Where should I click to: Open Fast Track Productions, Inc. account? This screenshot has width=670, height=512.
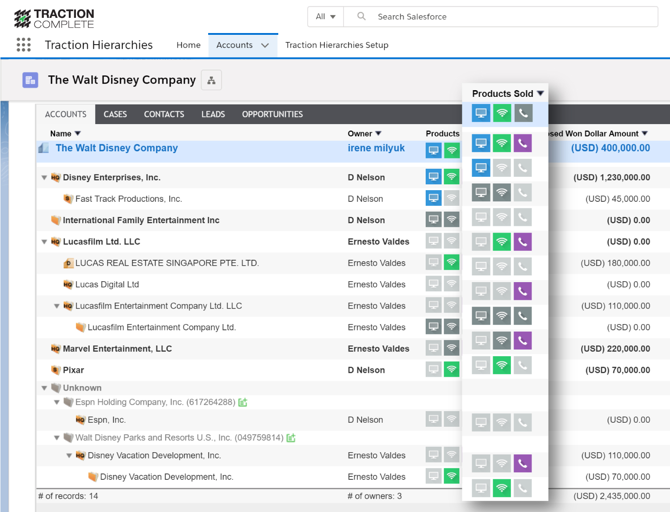click(129, 199)
